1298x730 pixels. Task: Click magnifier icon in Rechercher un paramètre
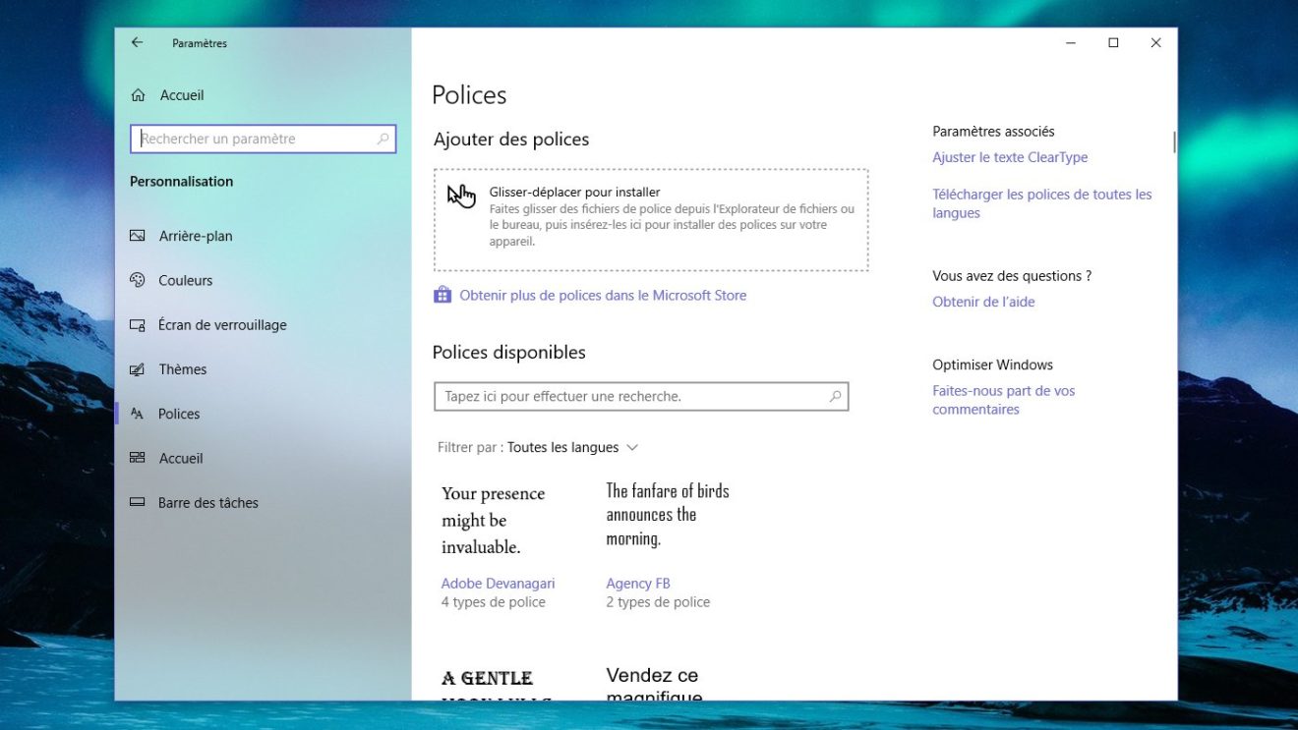point(383,140)
